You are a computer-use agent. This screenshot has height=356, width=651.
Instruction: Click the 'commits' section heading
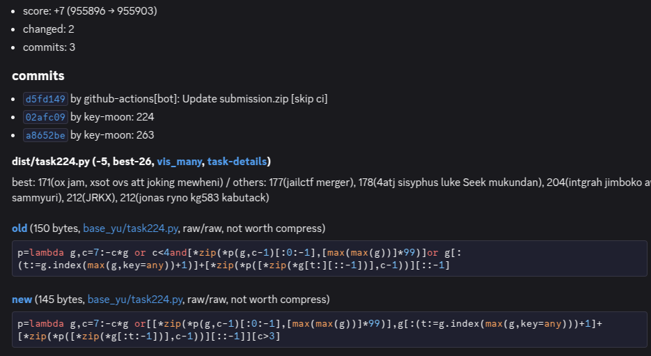coord(38,76)
